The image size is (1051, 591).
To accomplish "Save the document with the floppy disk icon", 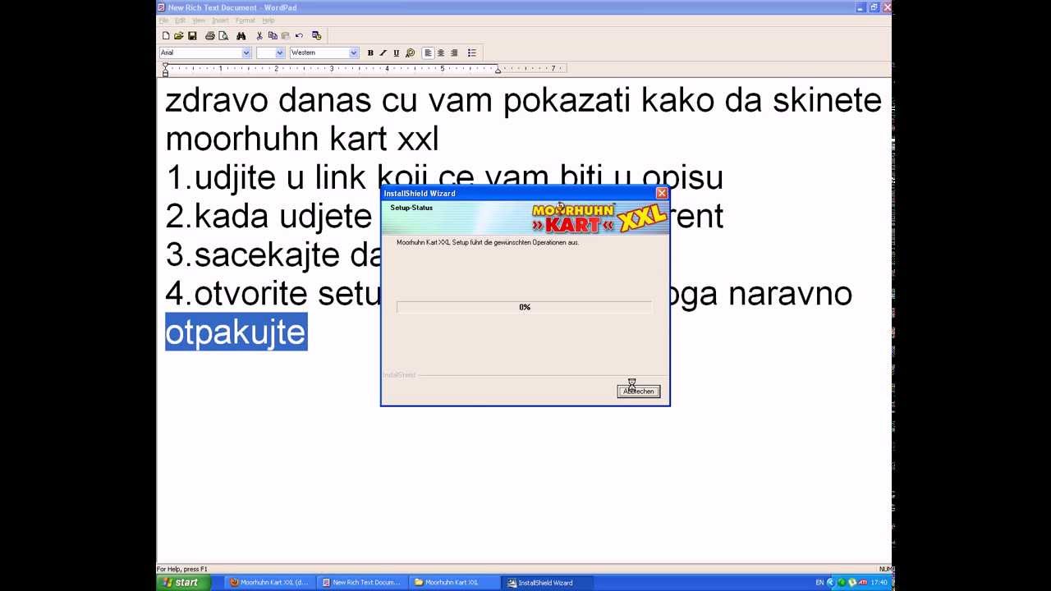I will 192,36.
